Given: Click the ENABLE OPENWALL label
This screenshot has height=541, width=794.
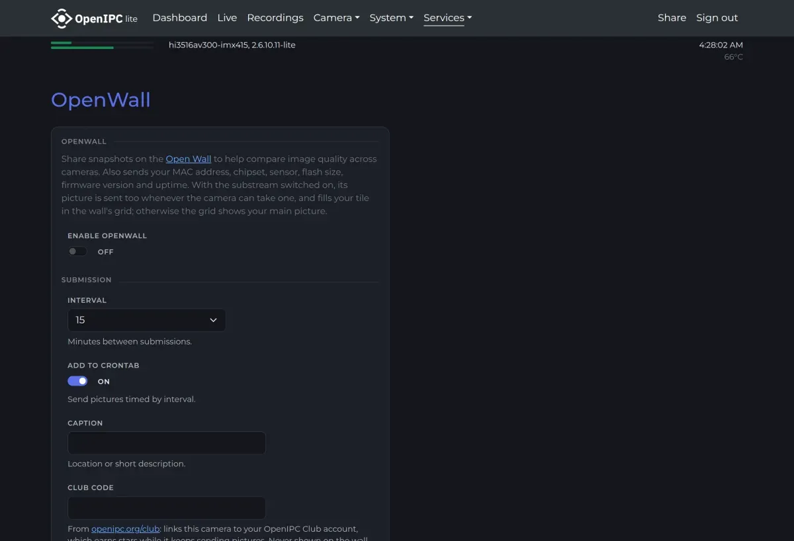Looking at the screenshot, I should (x=107, y=235).
